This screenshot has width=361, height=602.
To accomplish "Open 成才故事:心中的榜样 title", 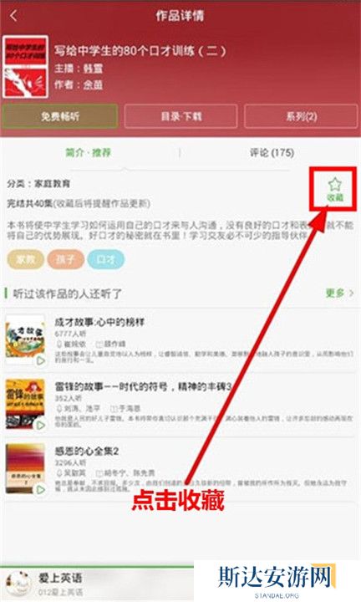I will point(99,322).
